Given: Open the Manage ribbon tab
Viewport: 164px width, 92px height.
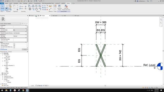Looking at the screenshot, I should (25, 3).
